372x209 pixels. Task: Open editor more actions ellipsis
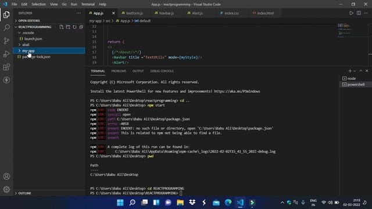coord(366,13)
